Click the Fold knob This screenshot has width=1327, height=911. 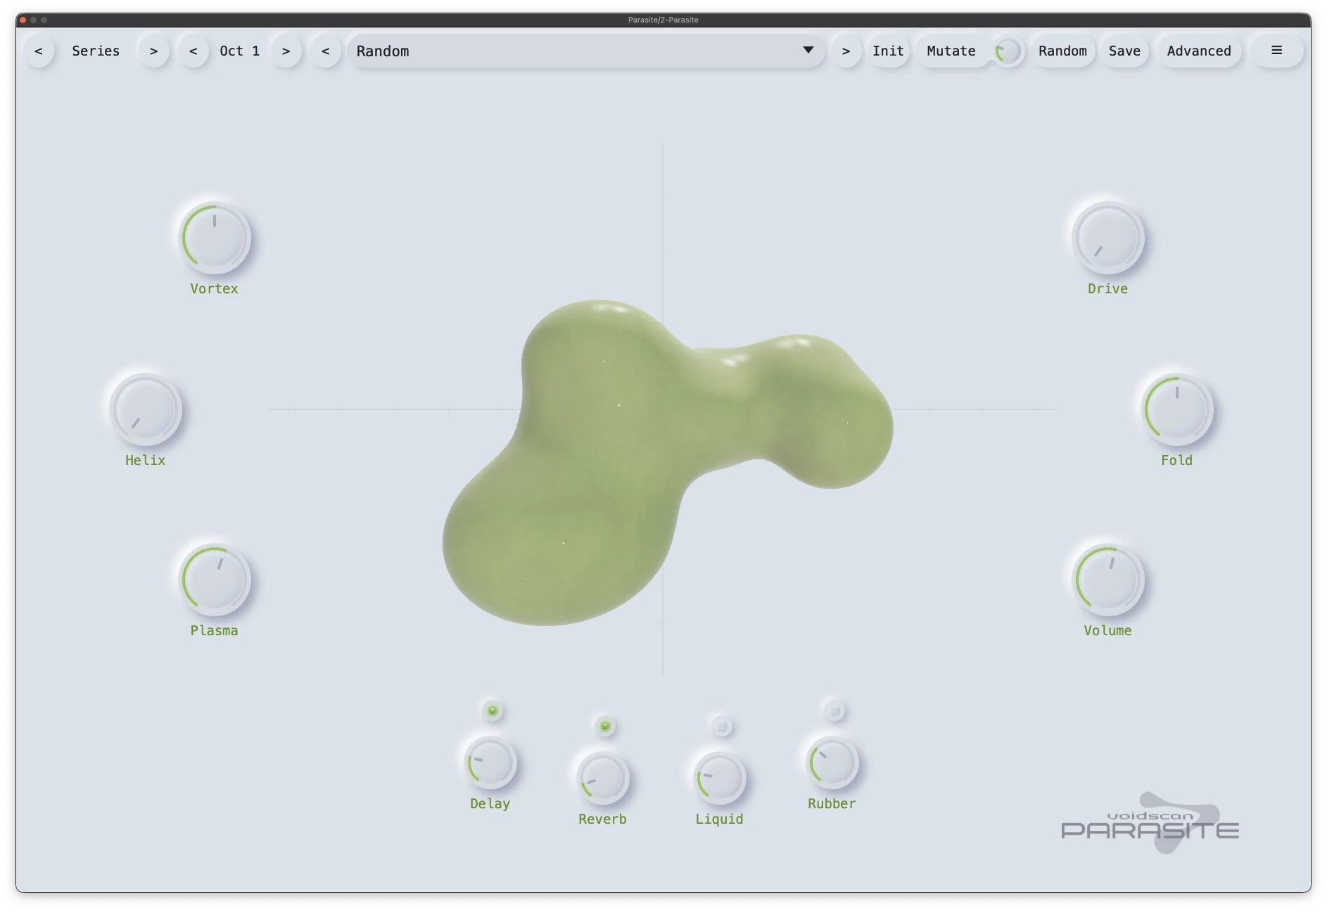1177,409
